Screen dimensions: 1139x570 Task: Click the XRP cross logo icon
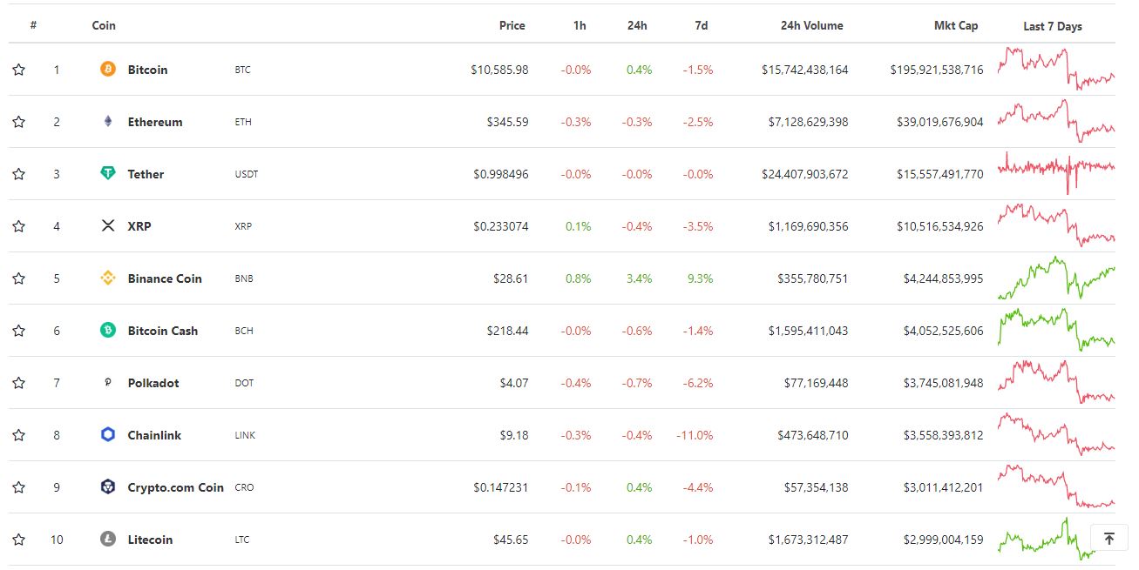coord(108,226)
